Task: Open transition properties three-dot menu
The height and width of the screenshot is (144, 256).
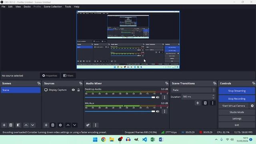Action: [x=212, y=103]
